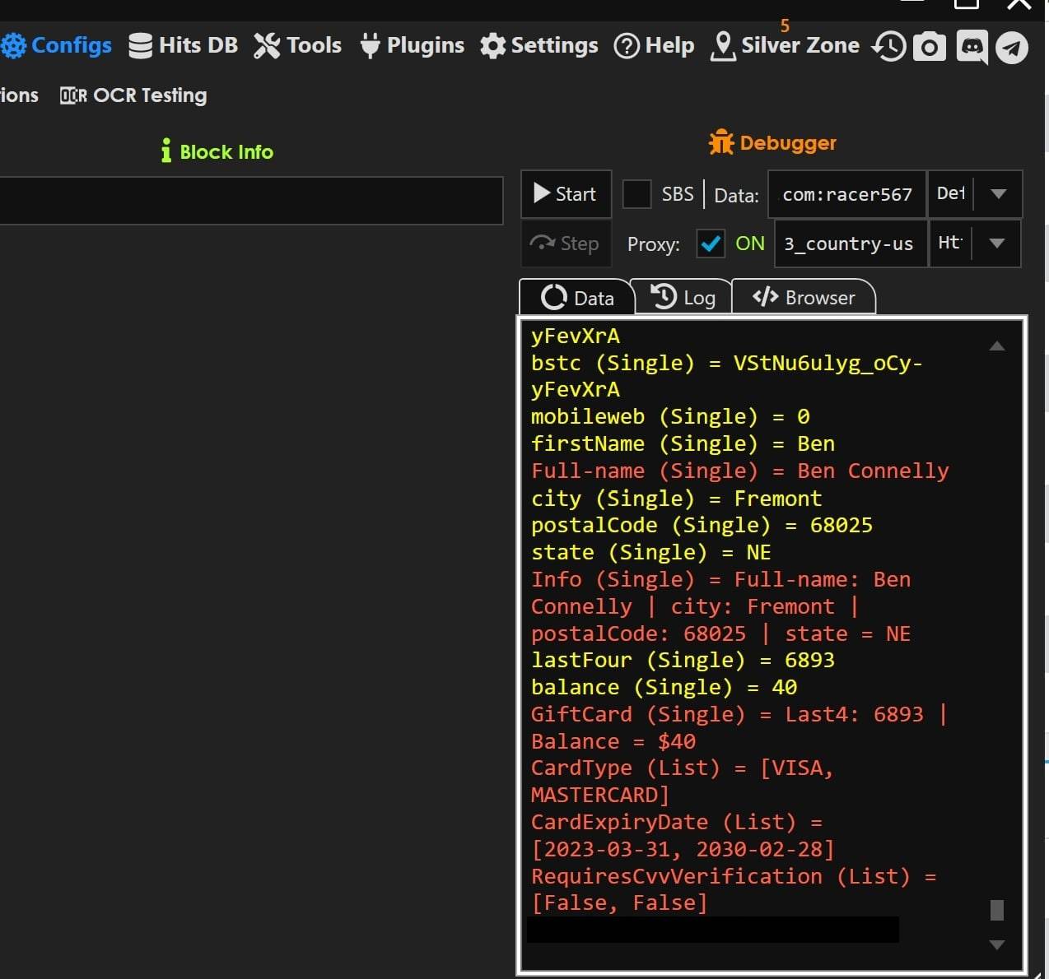Open the Tools section
The width and height of the screenshot is (1049, 979).
pos(297,45)
